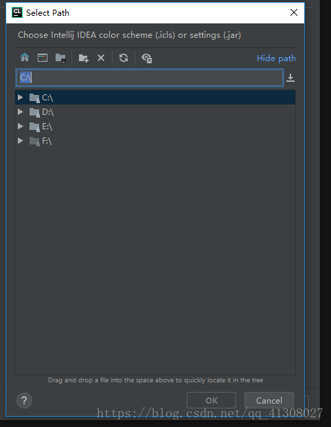Jump to the desktop directory icon
This screenshot has height=427, width=331.
click(x=43, y=58)
